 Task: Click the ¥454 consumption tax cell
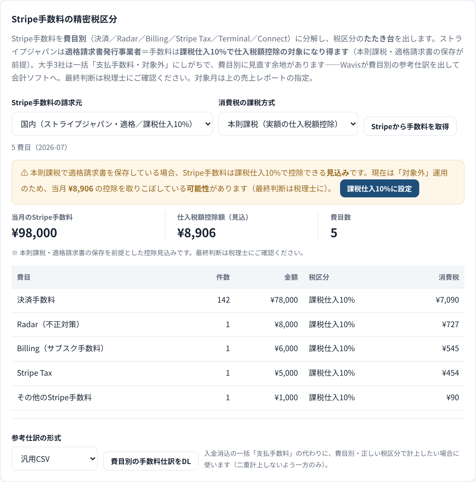450,373
